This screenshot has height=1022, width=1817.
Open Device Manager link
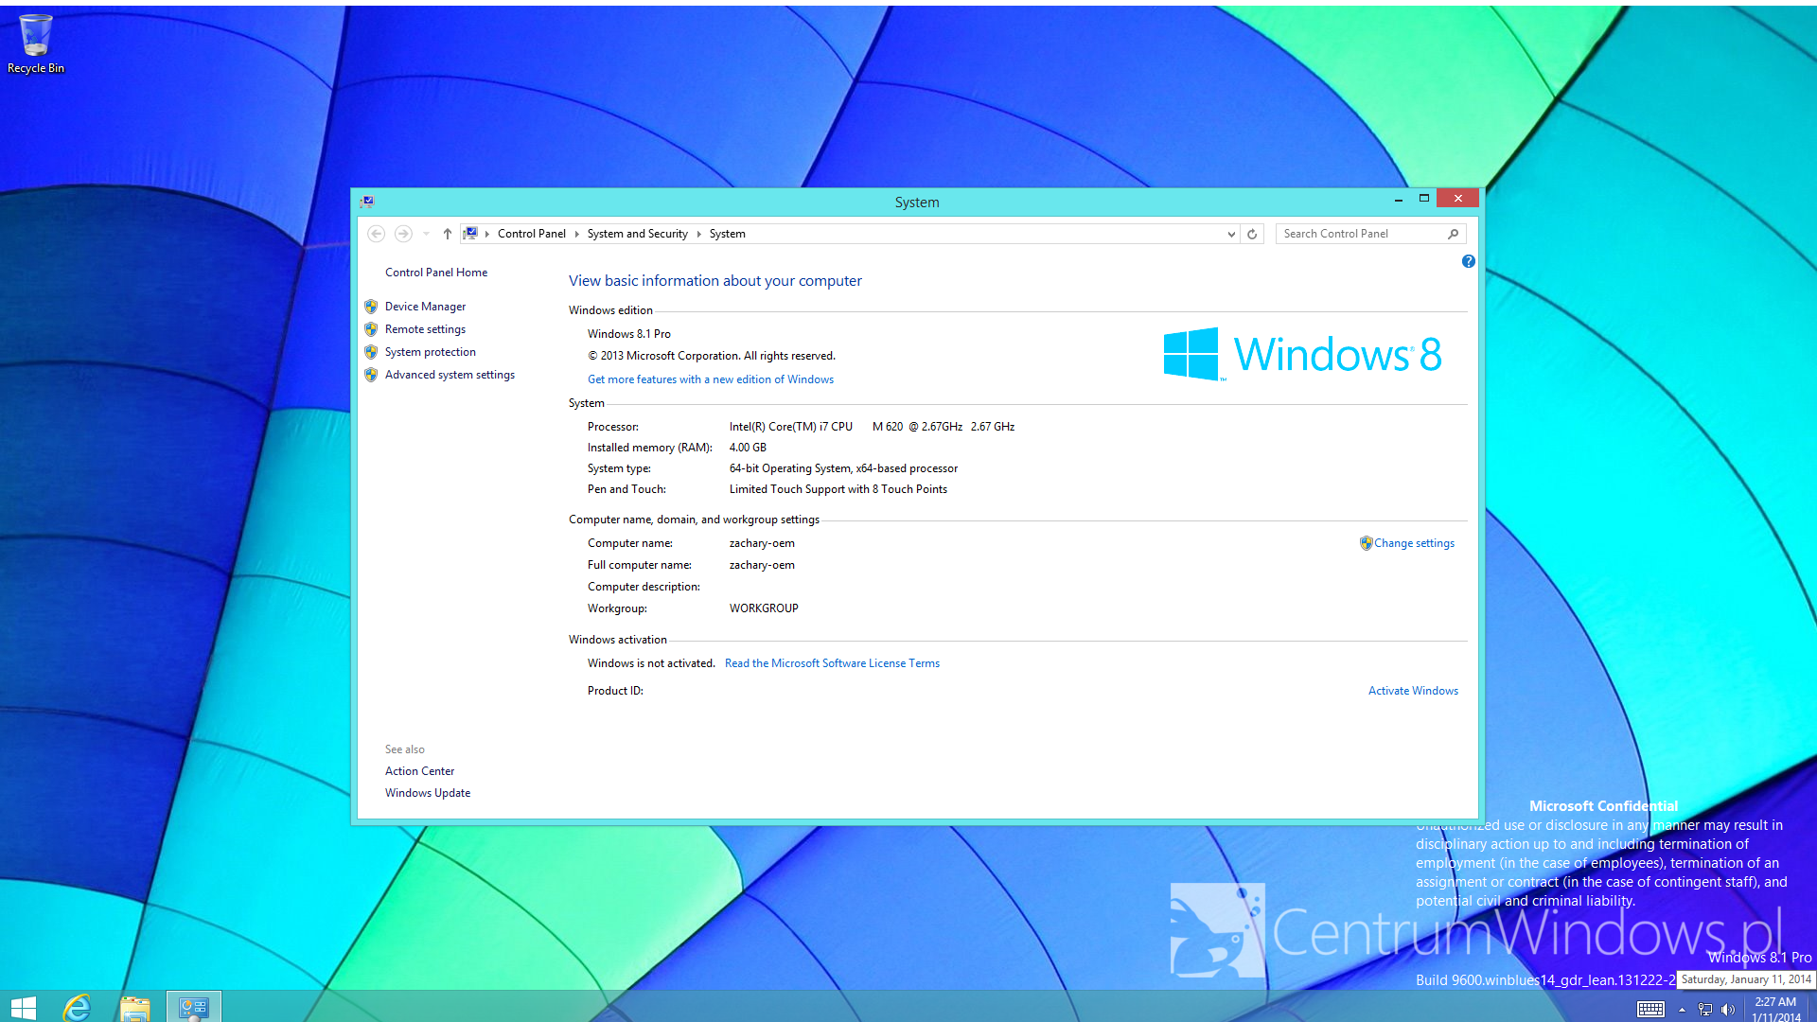tap(425, 307)
